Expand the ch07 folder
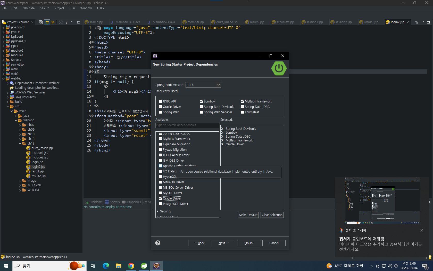Image resolution: width=433 pixels, height=271 pixels. tap(20, 125)
